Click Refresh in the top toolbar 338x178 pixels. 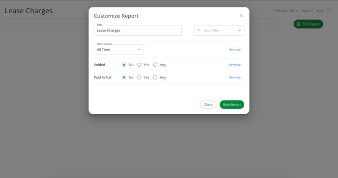tap(281, 10)
